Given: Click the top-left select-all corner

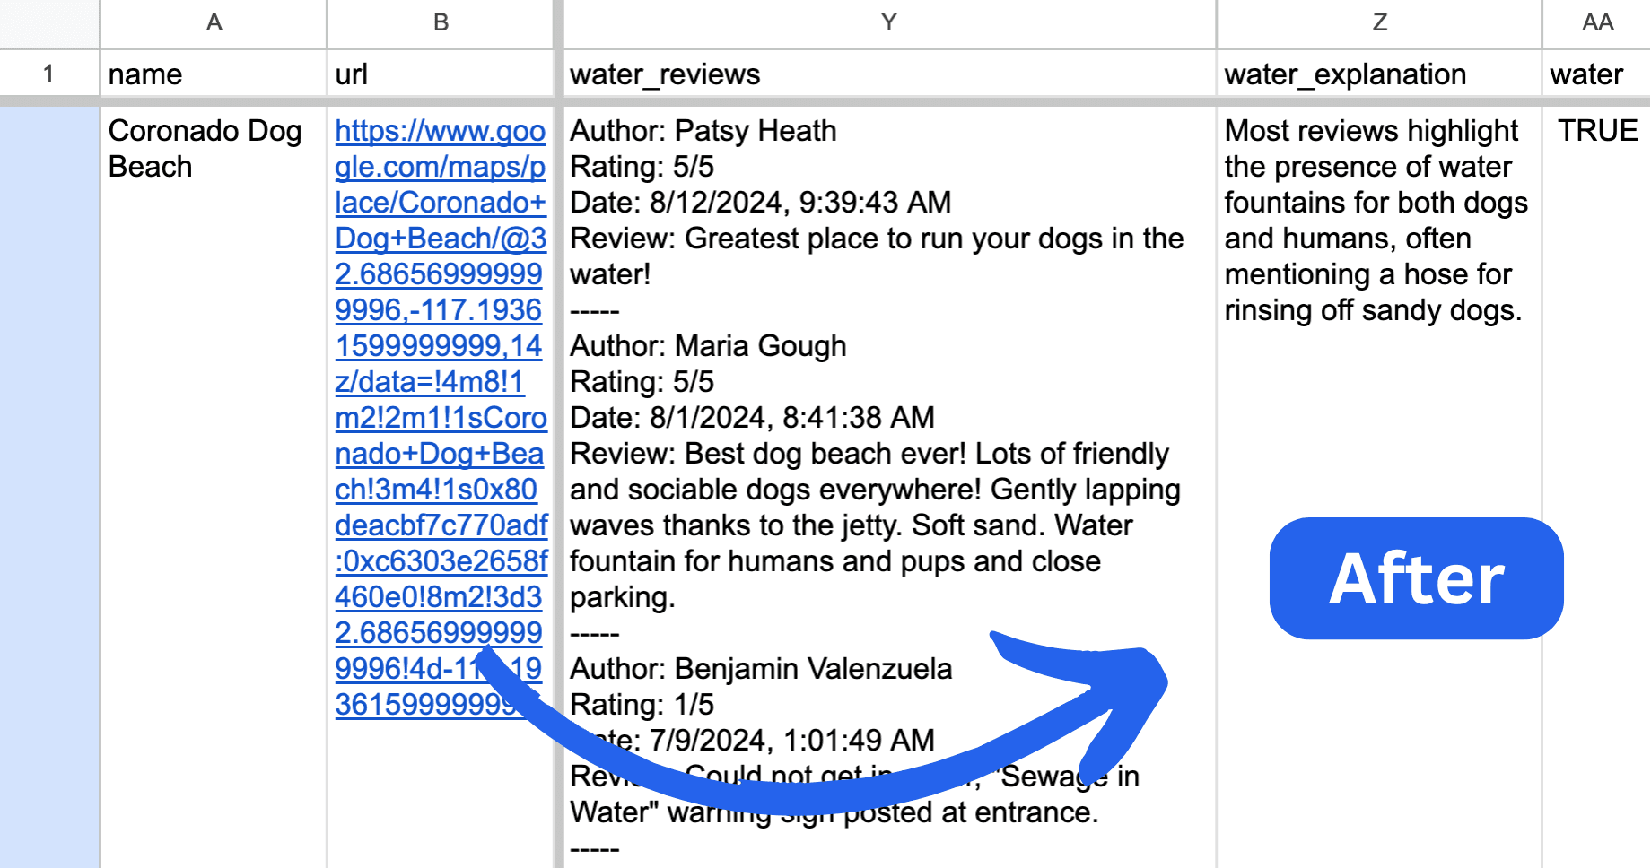Looking at the screenshot, I should coord(48,22).
